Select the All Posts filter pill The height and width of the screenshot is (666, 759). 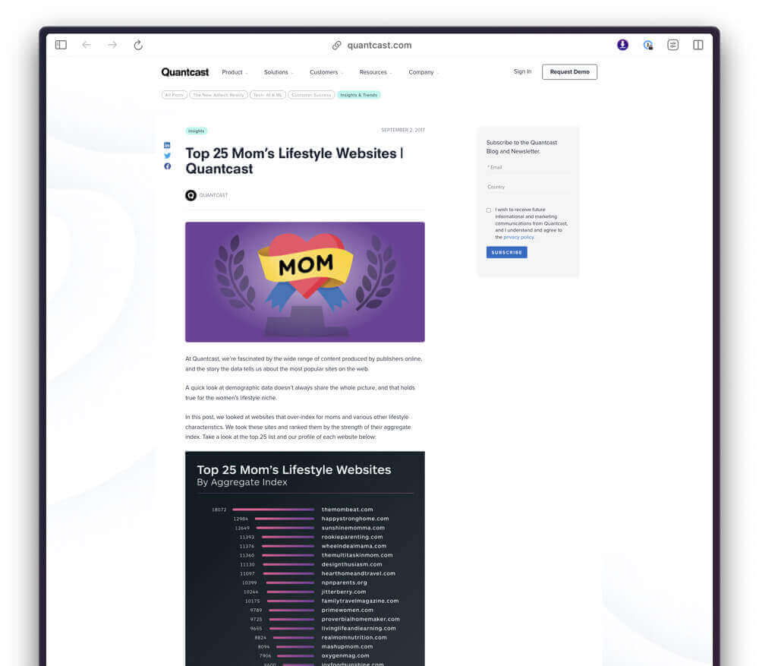click(x=175, y=95)
